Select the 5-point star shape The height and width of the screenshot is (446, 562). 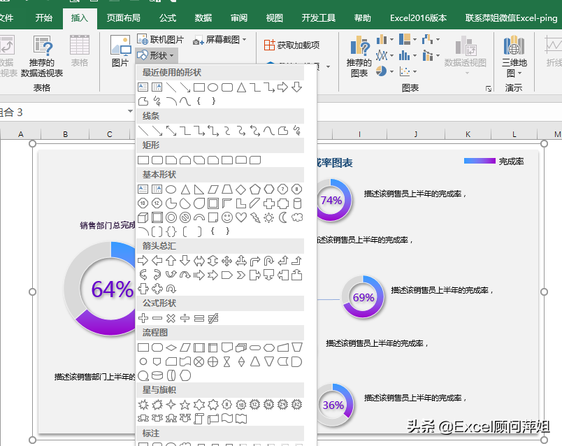coord(185,405)
